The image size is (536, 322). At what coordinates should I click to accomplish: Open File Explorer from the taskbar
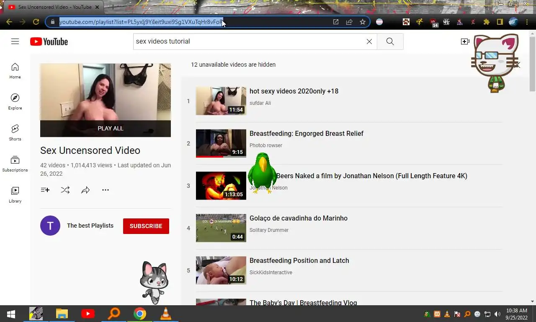pos(62,314)
